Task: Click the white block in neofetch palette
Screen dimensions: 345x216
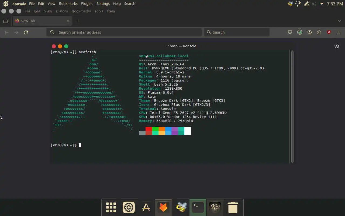Action: point(188,131)
